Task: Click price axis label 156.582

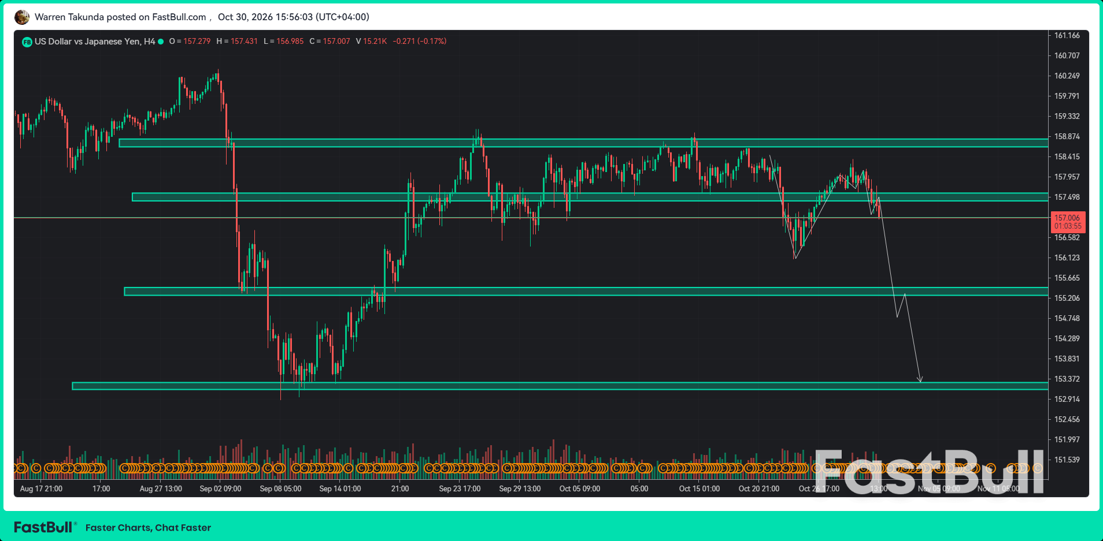Action: point(1067,238)
